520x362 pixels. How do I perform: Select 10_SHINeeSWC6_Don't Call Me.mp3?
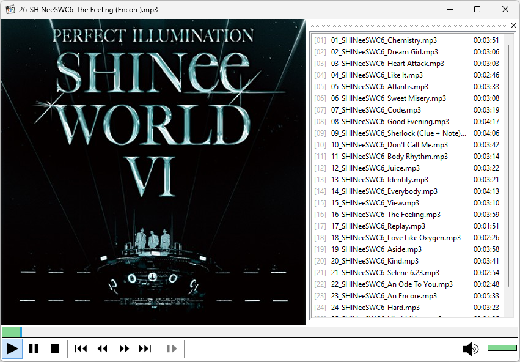coord(408,145)
